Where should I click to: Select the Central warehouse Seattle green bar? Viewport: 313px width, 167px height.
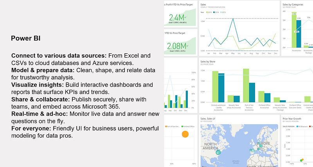click(215, 87)
